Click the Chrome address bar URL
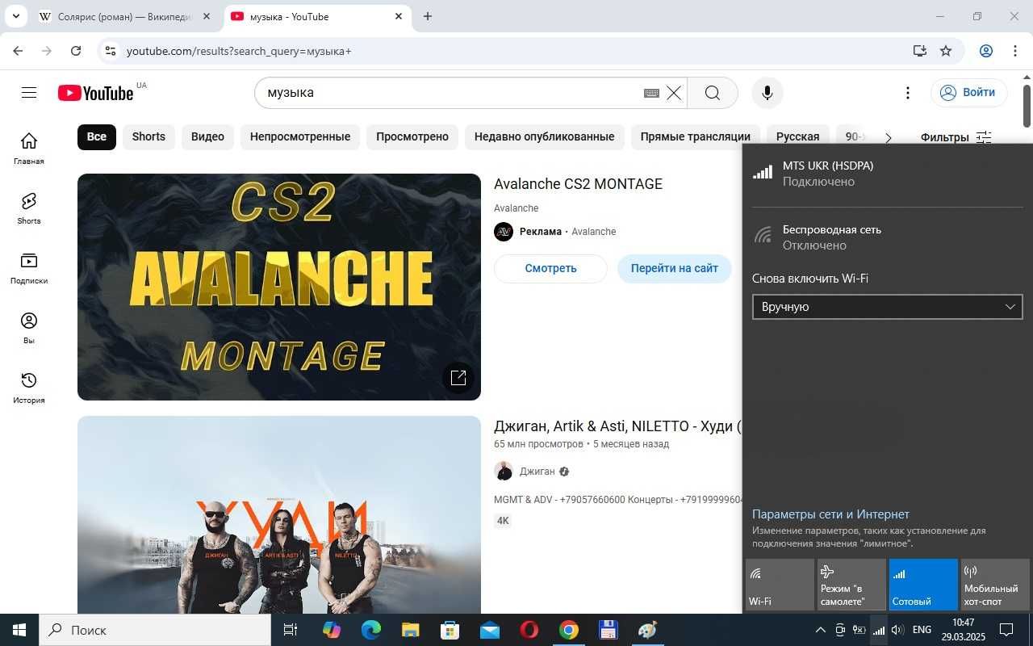The height and width of the screenshot is (646, 1033). [239, 51]
